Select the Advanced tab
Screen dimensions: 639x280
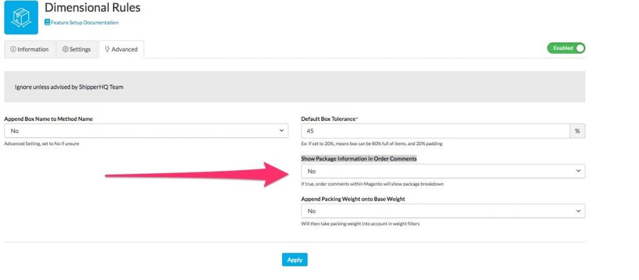coord(121,49)
